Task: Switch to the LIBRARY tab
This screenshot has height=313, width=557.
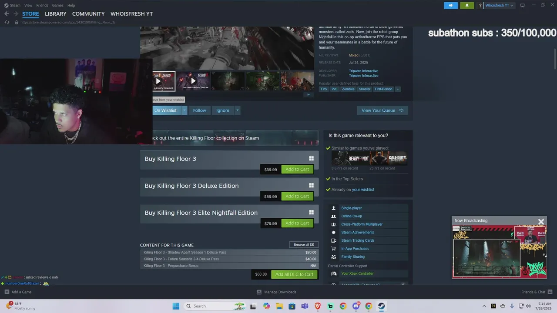Action: tap(56, 14)
